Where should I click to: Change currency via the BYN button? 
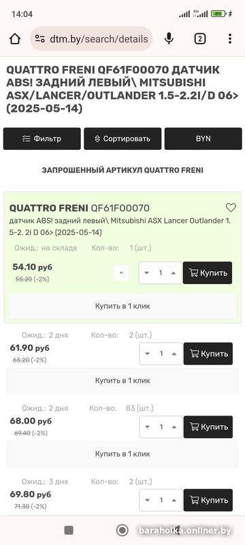pyautogui.click(x=203, y=139)
